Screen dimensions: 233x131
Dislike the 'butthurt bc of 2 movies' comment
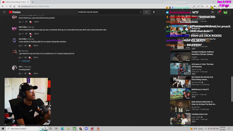tap(25, 57)
